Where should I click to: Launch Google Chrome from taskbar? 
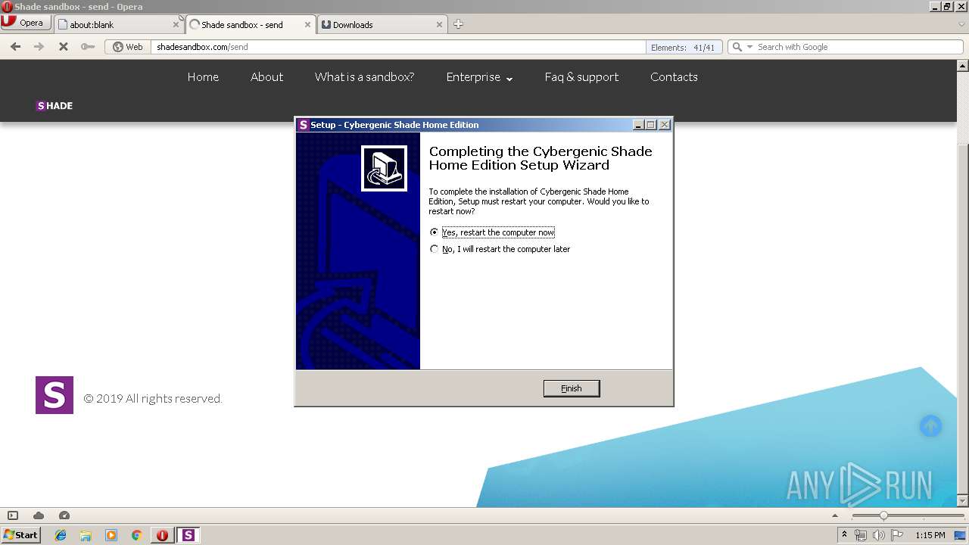coord(136,535)
